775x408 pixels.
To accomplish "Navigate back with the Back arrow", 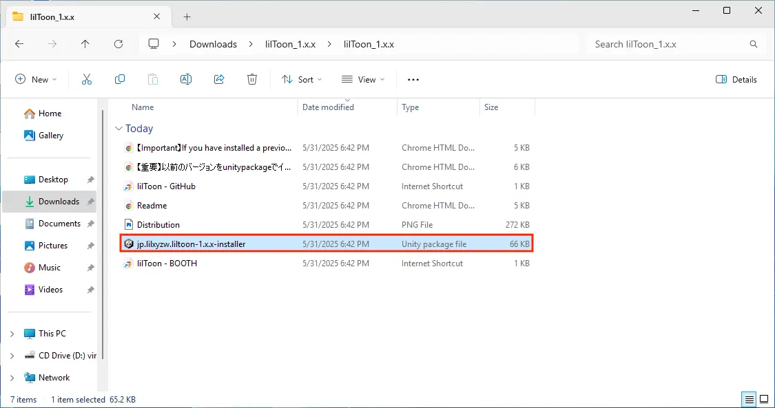I will [19, 44].
